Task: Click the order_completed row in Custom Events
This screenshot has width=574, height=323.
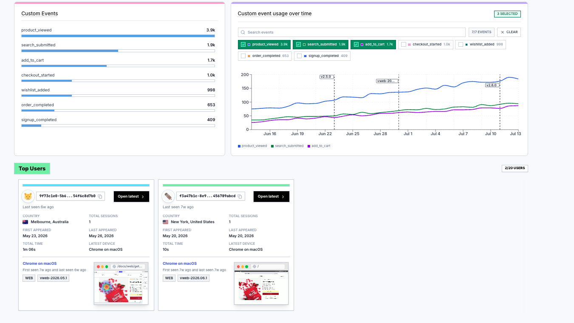Action: tap(118, 107)
